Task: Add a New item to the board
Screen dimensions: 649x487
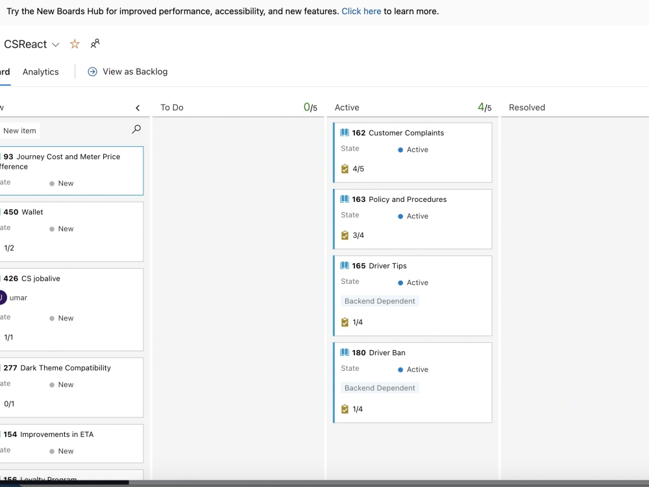Action: coord(19,131)
